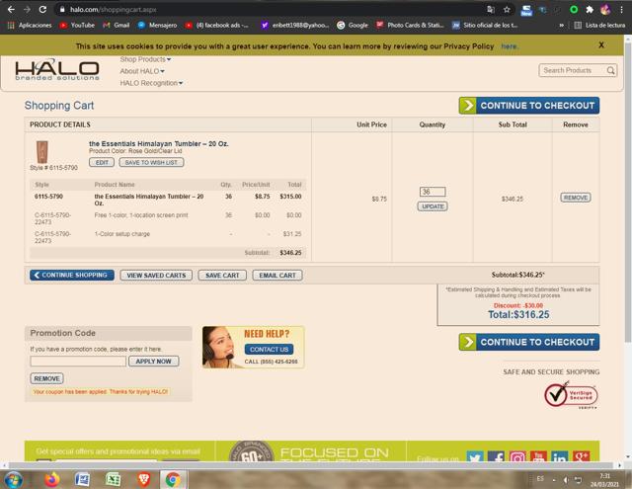Click the promotion code input field
Image resolution: width=632 pixels, height=489 pixels.
[78, 362]
